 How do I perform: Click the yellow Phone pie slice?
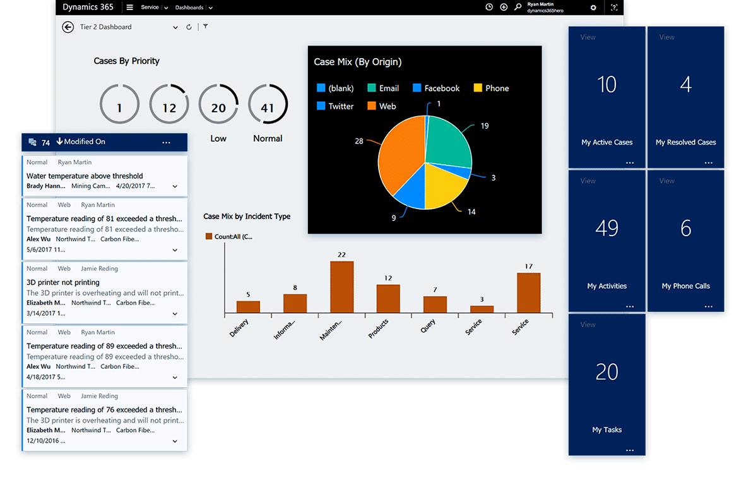(442, 186)
